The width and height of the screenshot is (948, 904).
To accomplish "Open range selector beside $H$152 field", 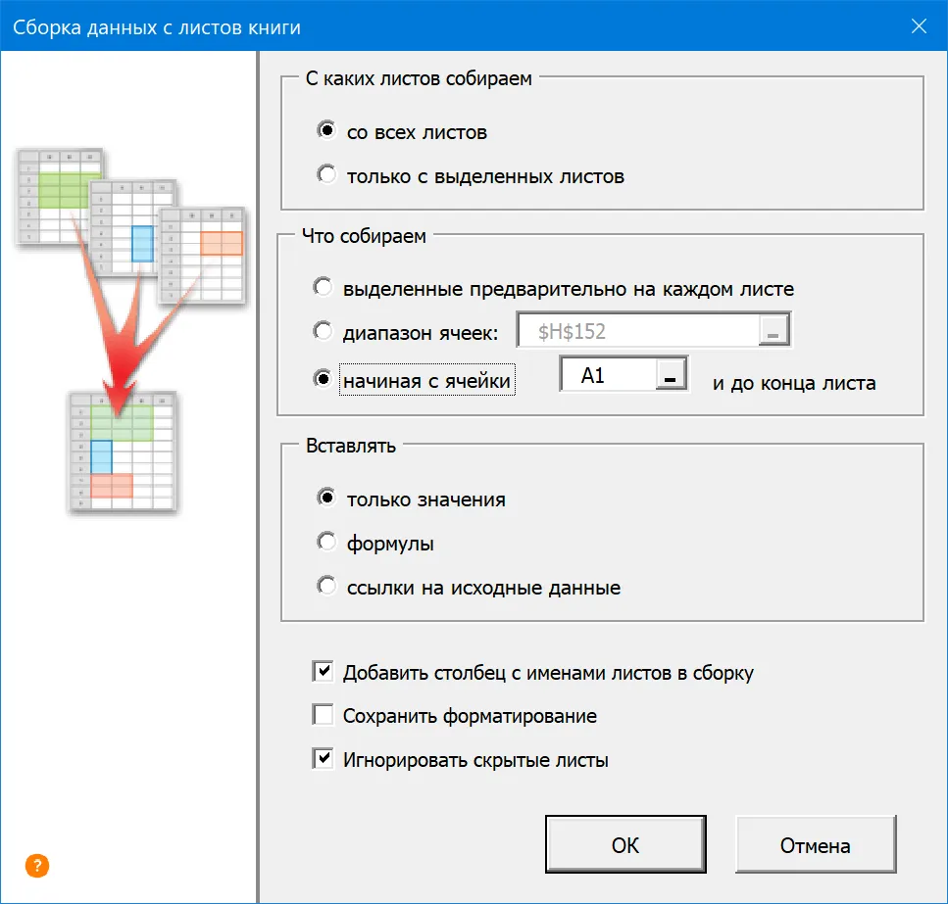I will click(773, 330).
